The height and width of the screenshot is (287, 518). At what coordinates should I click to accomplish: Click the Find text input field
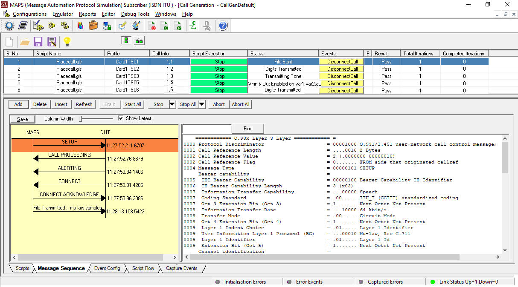207,129
